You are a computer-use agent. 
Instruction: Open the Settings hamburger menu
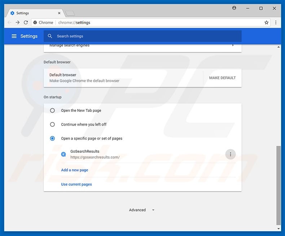tap(14, 36)
